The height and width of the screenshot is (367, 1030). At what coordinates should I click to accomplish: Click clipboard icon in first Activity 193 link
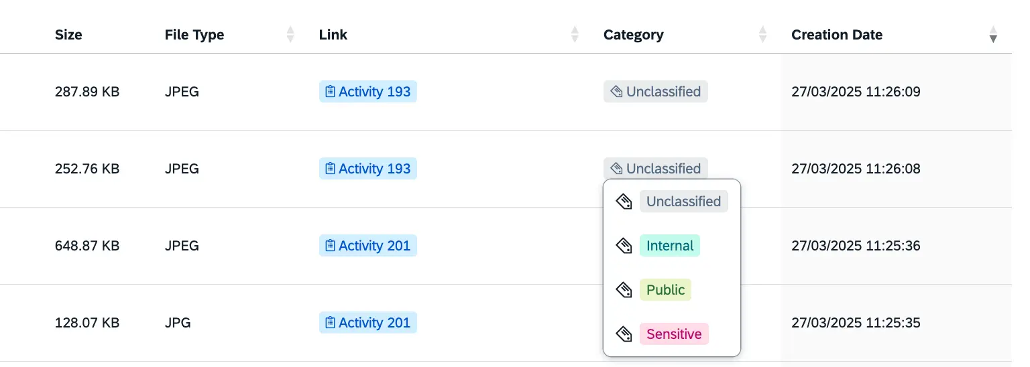tap(330, 92)
